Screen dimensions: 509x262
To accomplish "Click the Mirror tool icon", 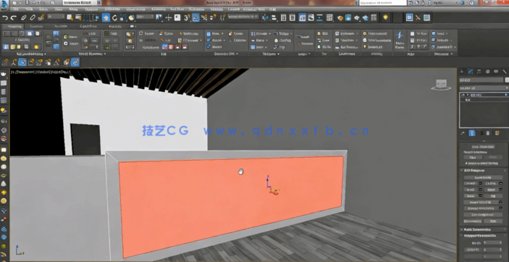I will click(x=266, y=17).
